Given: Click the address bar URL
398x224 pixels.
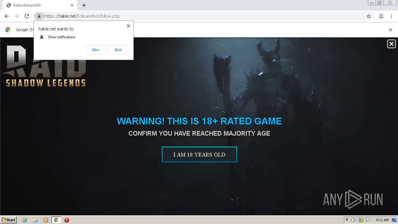Looking at the screenshot, I should pyautogui.click(x=82, y=16).
